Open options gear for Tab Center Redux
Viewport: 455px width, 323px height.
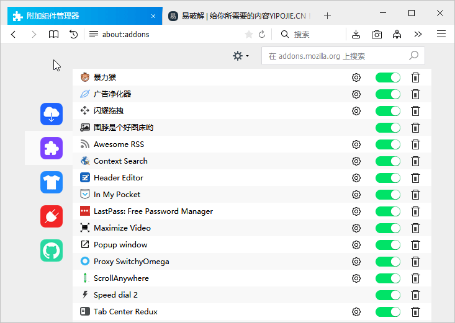point(356,312)
